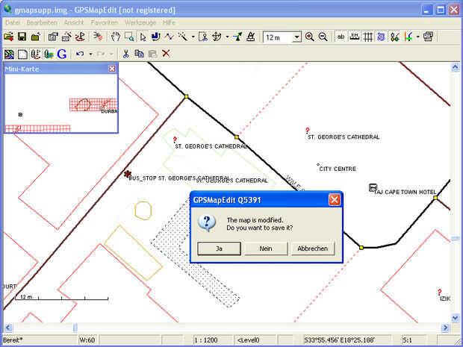
Task: Click the zoom in magnifier icon
Action: tap(309, 37)
